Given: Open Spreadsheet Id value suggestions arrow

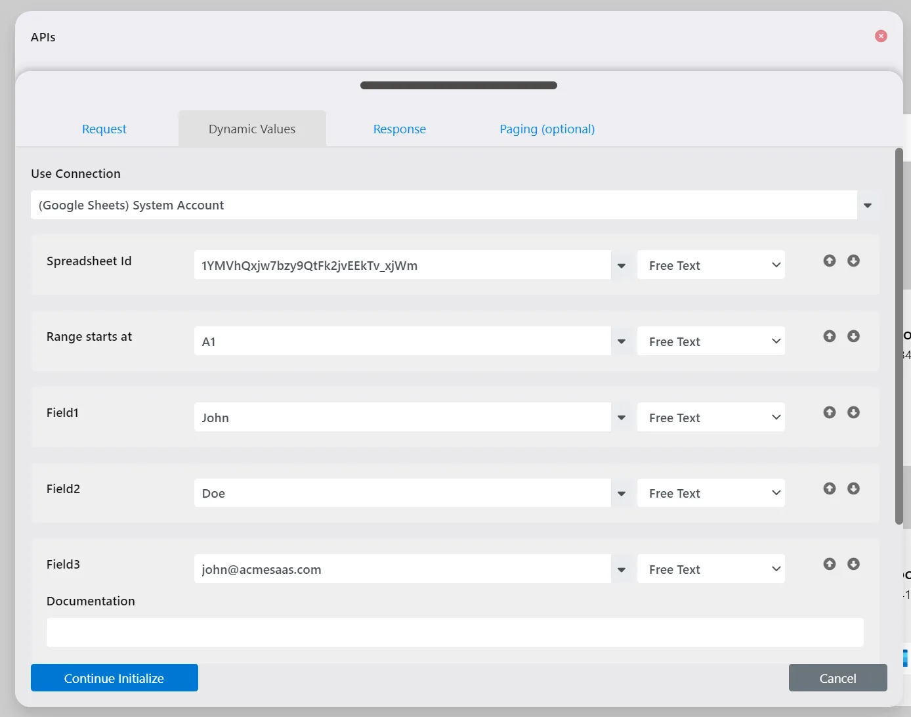Looking at the screenshot, I should [622, 266].
